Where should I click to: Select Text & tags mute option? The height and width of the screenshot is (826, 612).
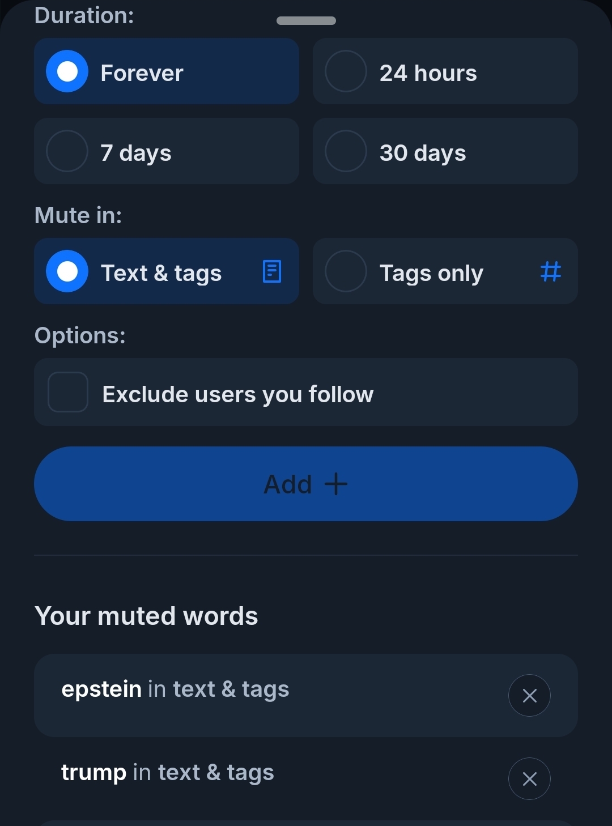67,271
